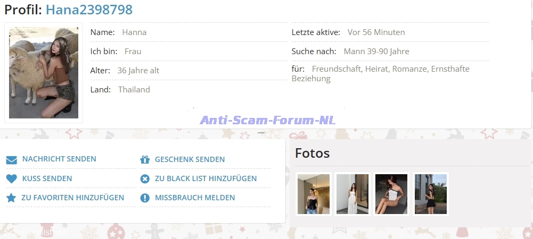Choose ZU FAVORITEN HINZUFÜGEN

pos(72,198)
